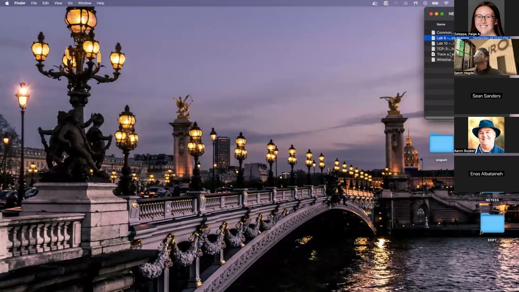Open the Apple menu
Viewport: 519px width, 292px height.
7,3
